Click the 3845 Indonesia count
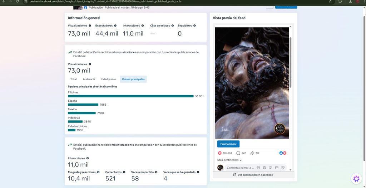Image resolution: width=366 pixels, height=188 pixels. click(88, 122)
